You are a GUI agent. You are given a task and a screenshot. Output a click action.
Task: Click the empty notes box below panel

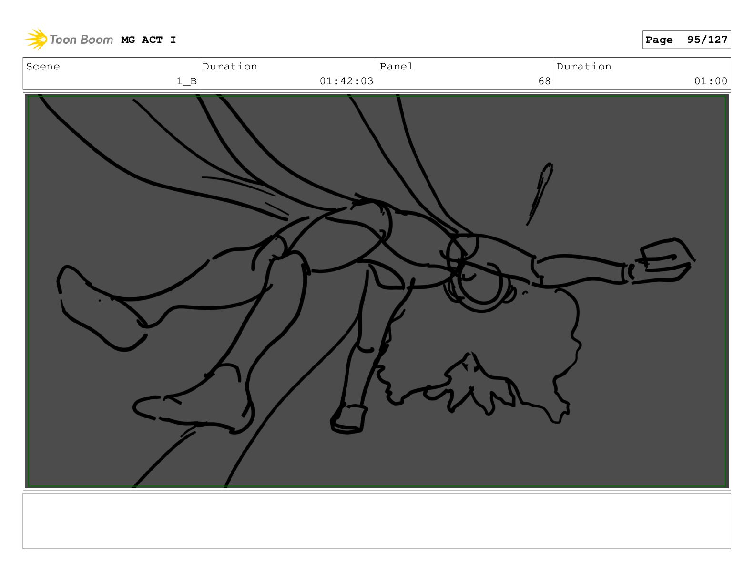point(377,521)
